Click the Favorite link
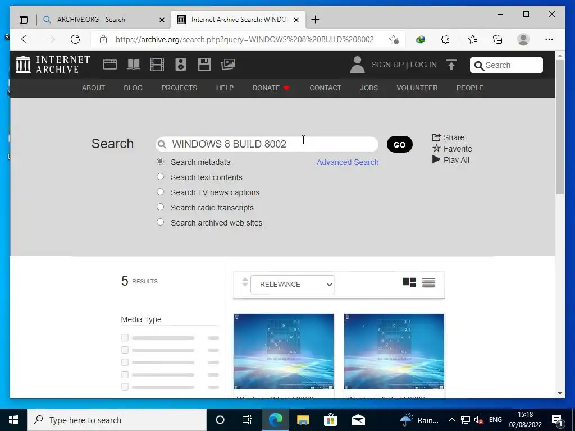575x431 pixels. pos(452,149)
